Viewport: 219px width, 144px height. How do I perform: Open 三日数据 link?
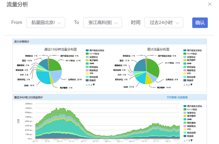[x=171, y=97]
